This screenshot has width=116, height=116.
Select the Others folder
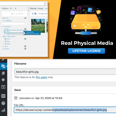point(8,34)
